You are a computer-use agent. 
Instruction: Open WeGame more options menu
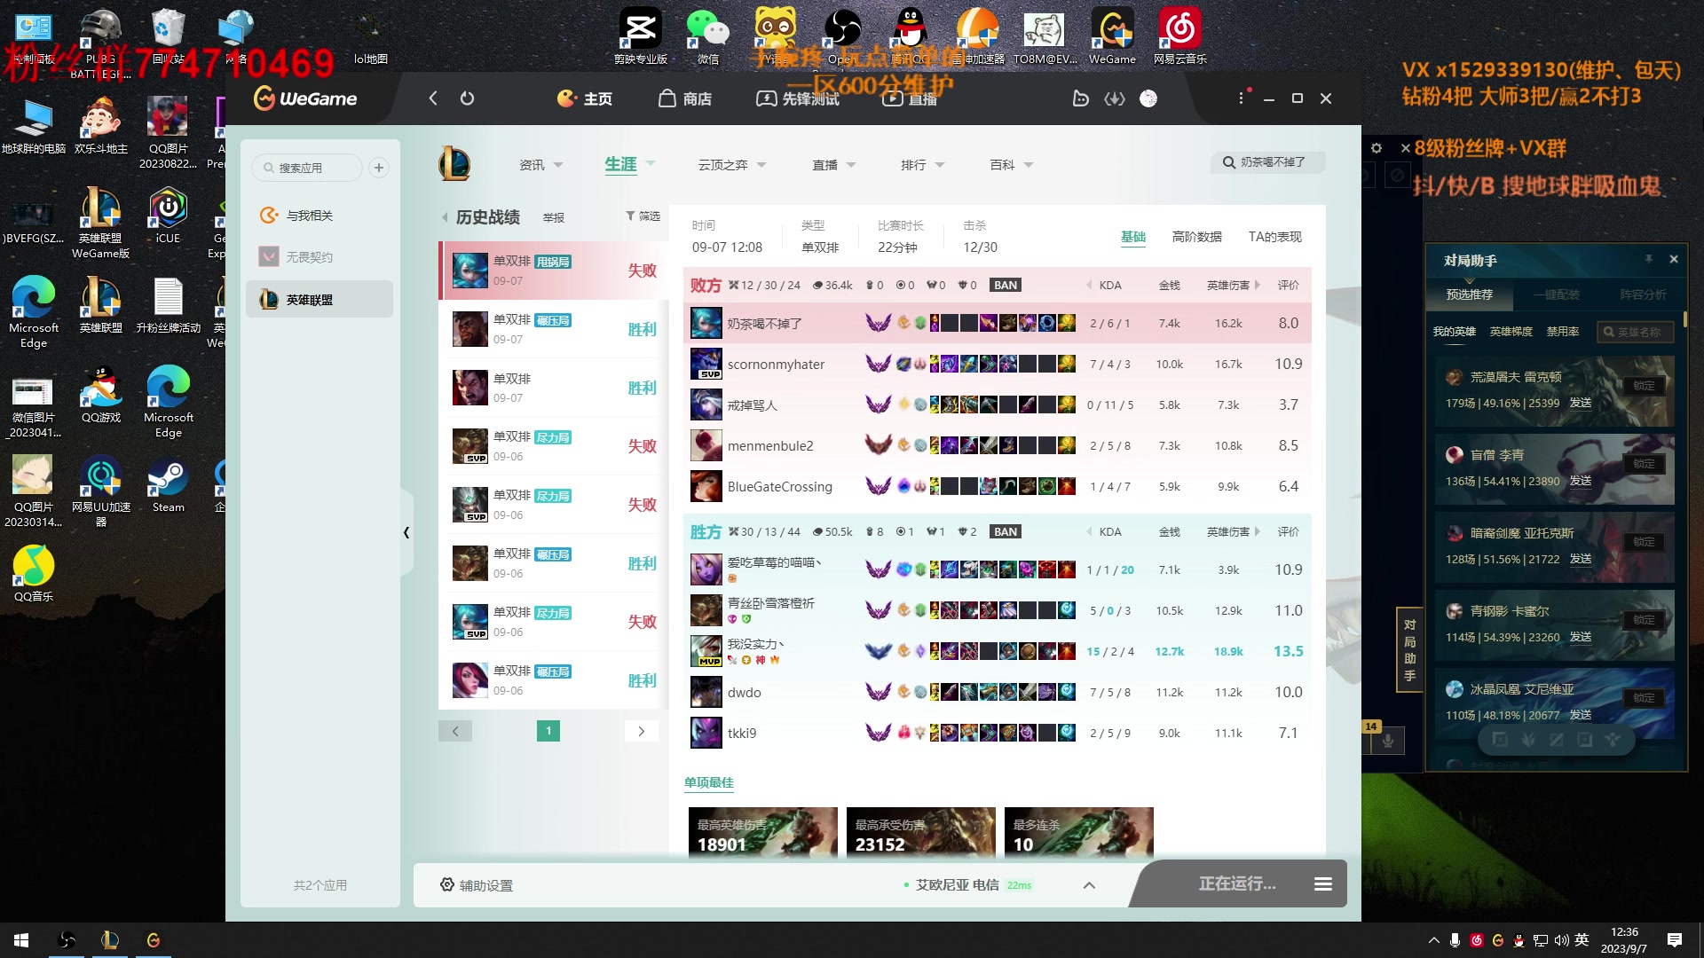[x=1242, y=98]
